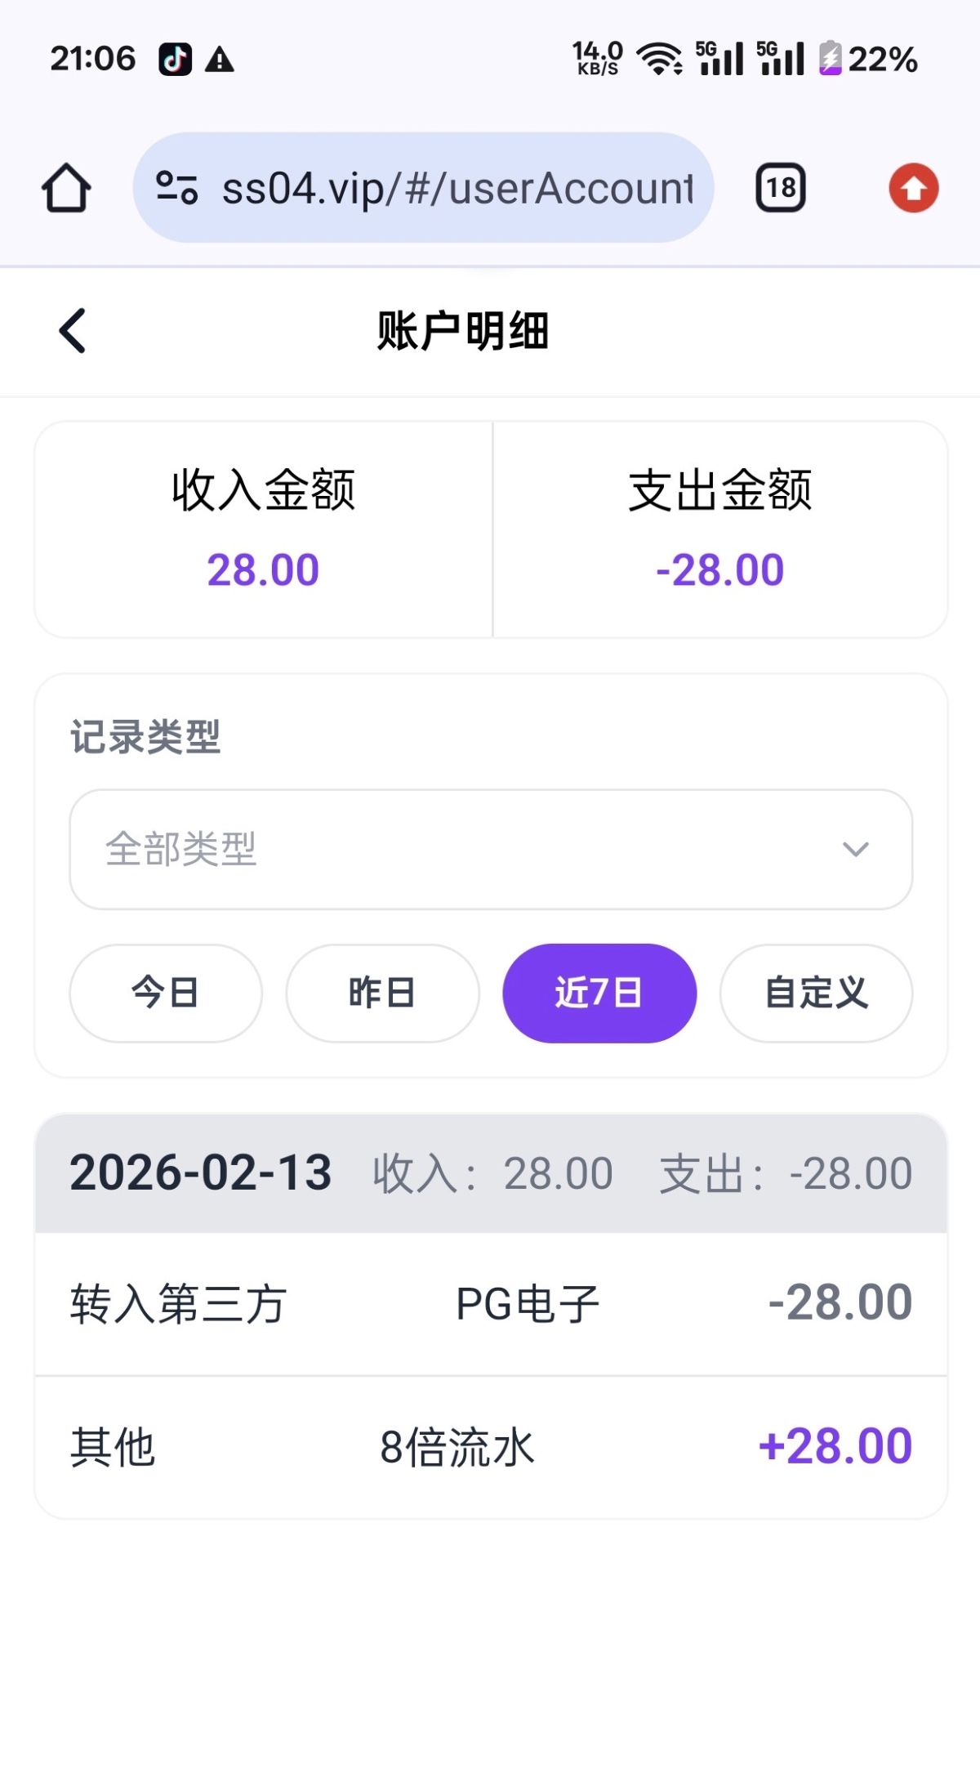Tap the browser home icon
The image size is (980, 1782).
pos(66,188)
